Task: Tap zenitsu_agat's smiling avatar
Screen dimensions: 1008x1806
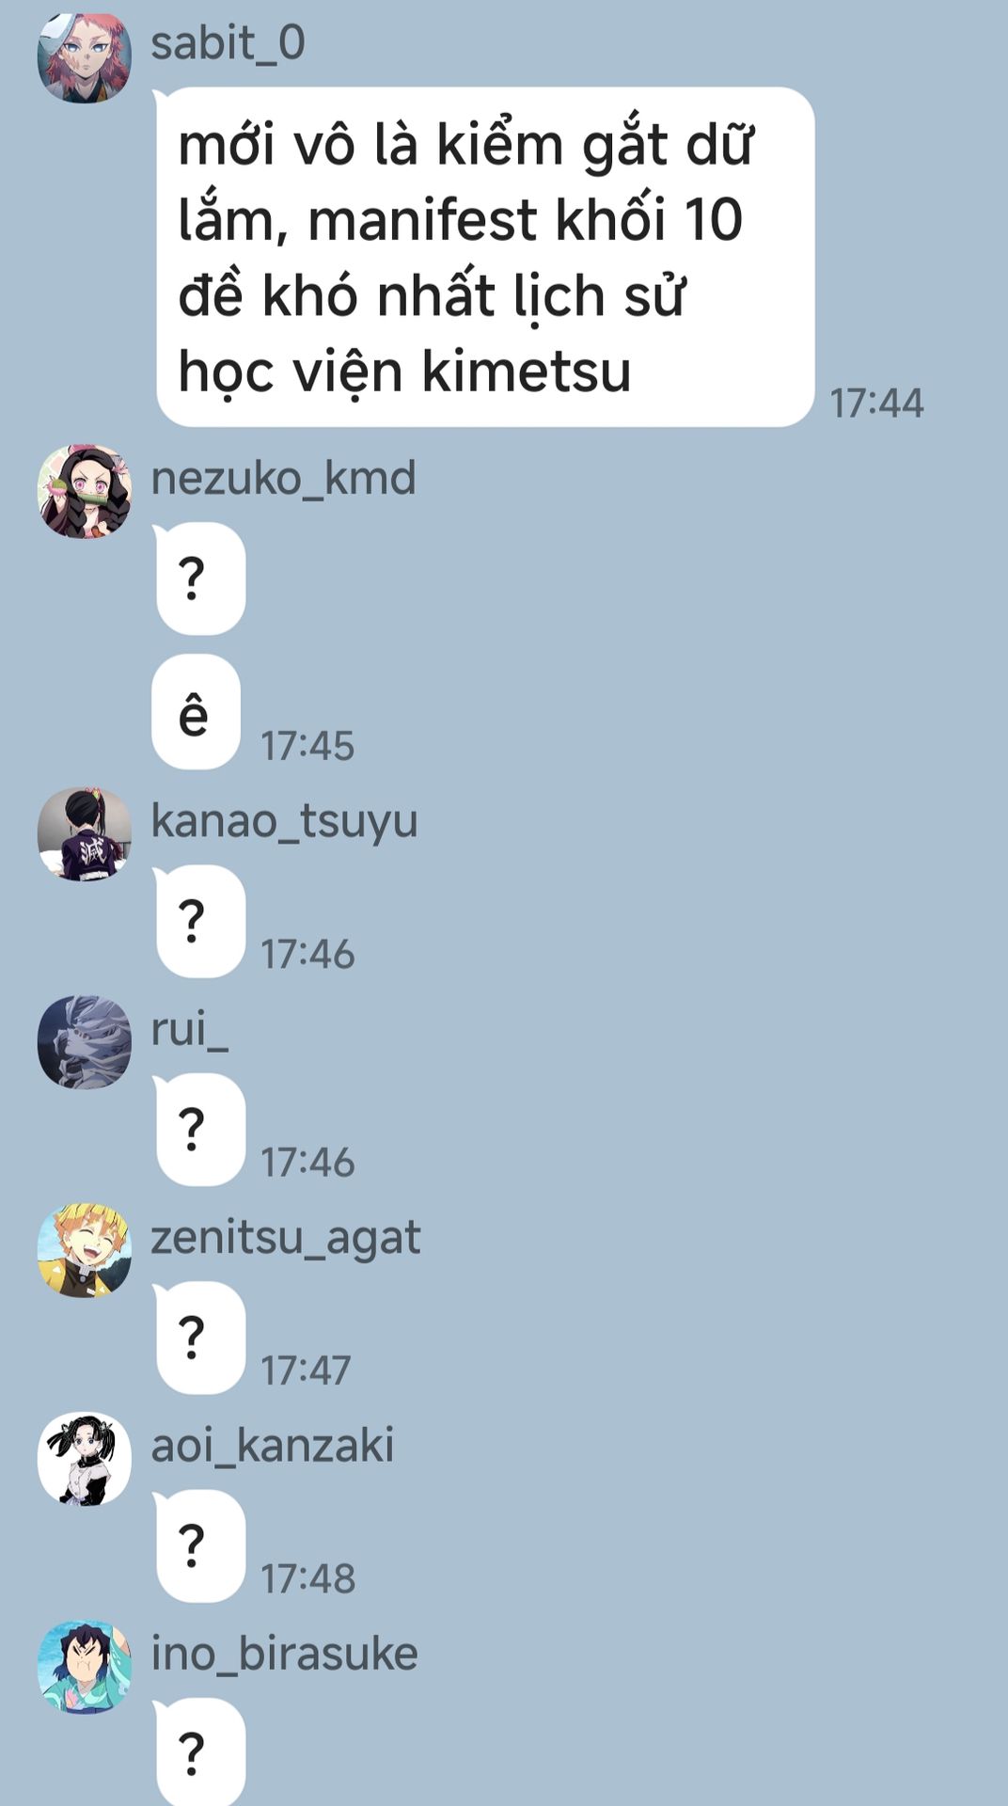Action: [x=85, y=1251]
